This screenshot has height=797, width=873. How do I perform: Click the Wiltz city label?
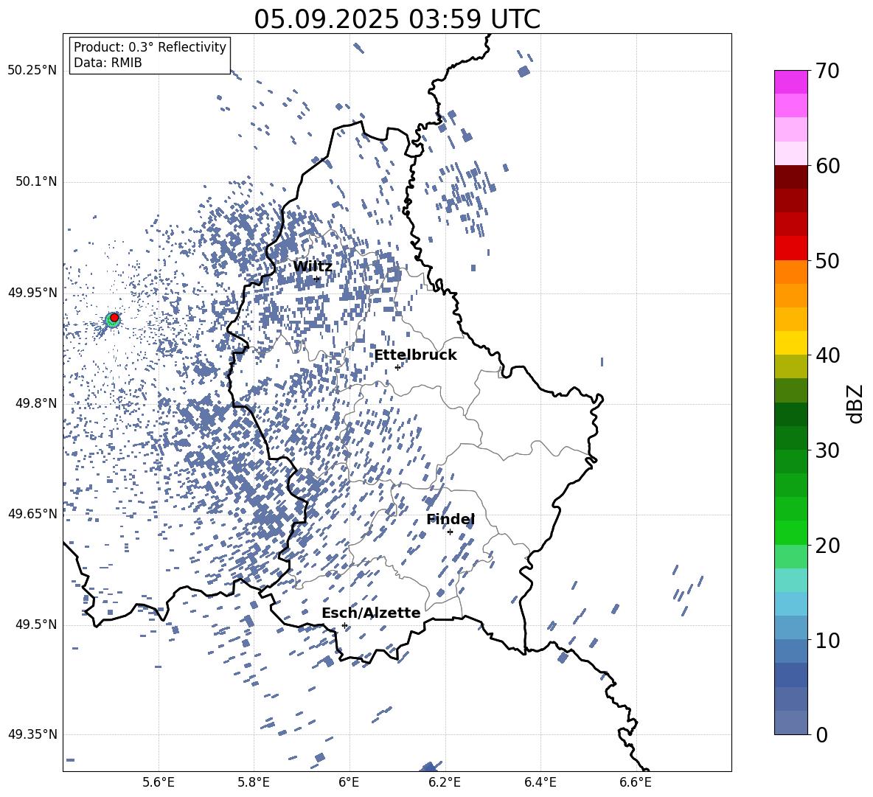point(313,266)
